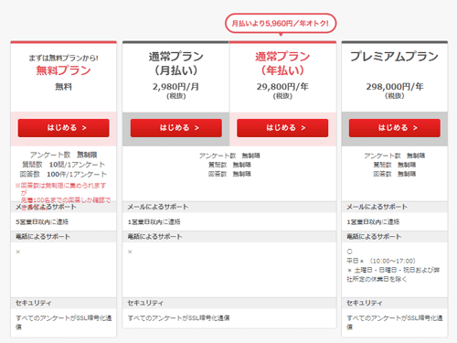457x343 pixels.
Task: Click 質問数 10問/1アンケート line
Action: pyautogui.click(x=63, y=165)
